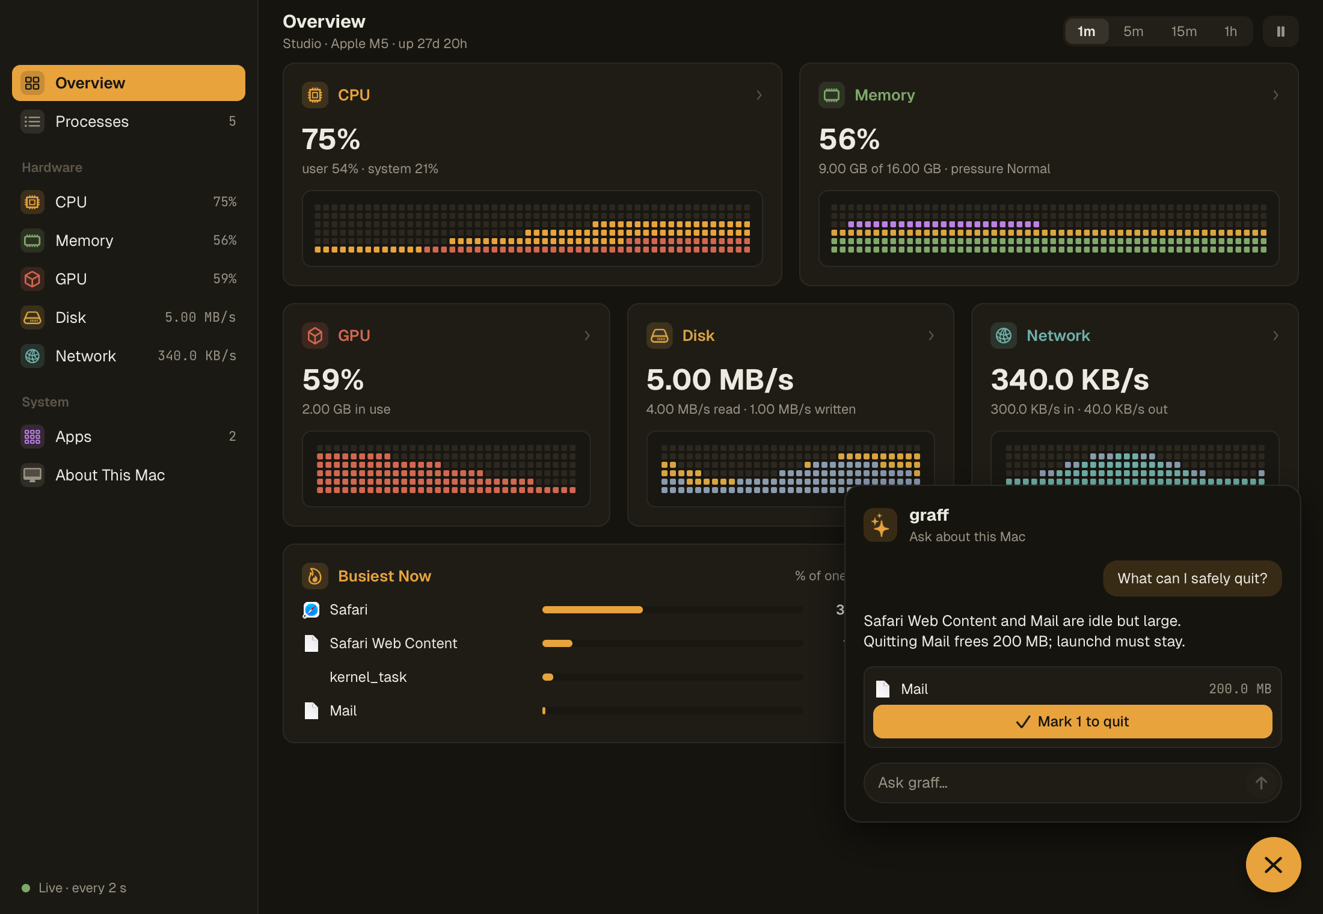This screenshot has height=914, width=1323.
Task: Click the Network card globe icon
Action: point(1004,336)
